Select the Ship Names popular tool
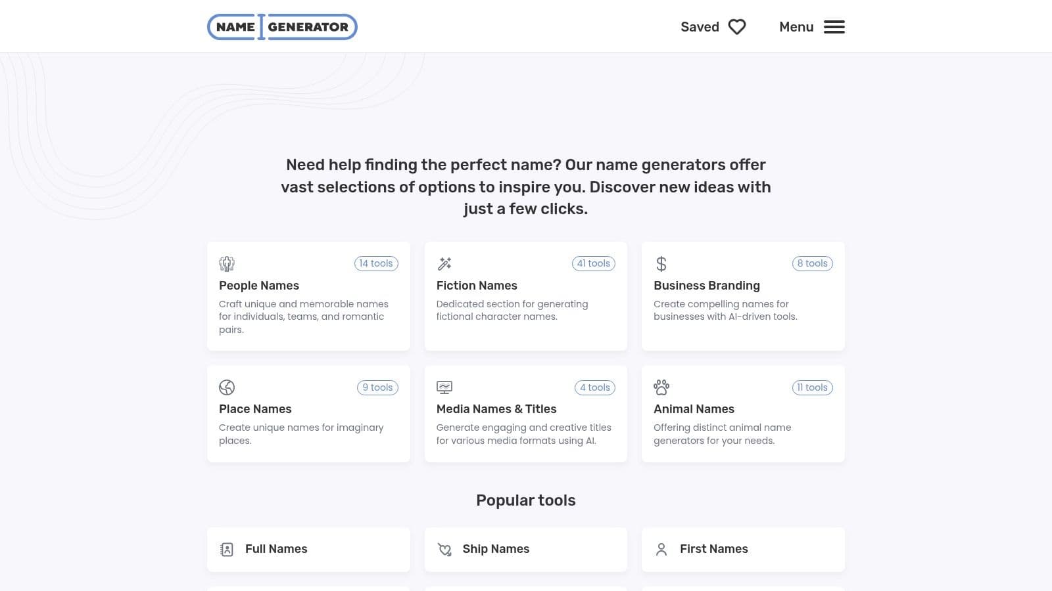The width and height of the screenshot is (1052, 591). 526,550
